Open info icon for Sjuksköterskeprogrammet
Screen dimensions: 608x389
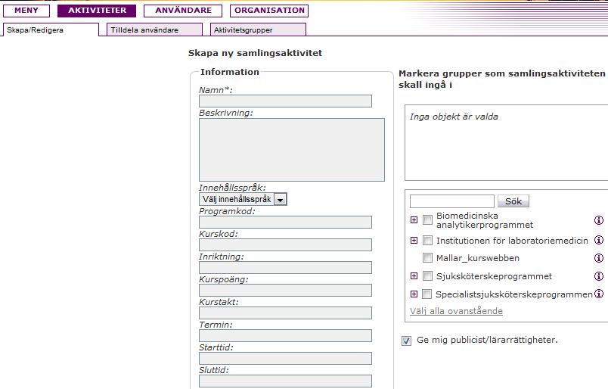tap(599, 276)
